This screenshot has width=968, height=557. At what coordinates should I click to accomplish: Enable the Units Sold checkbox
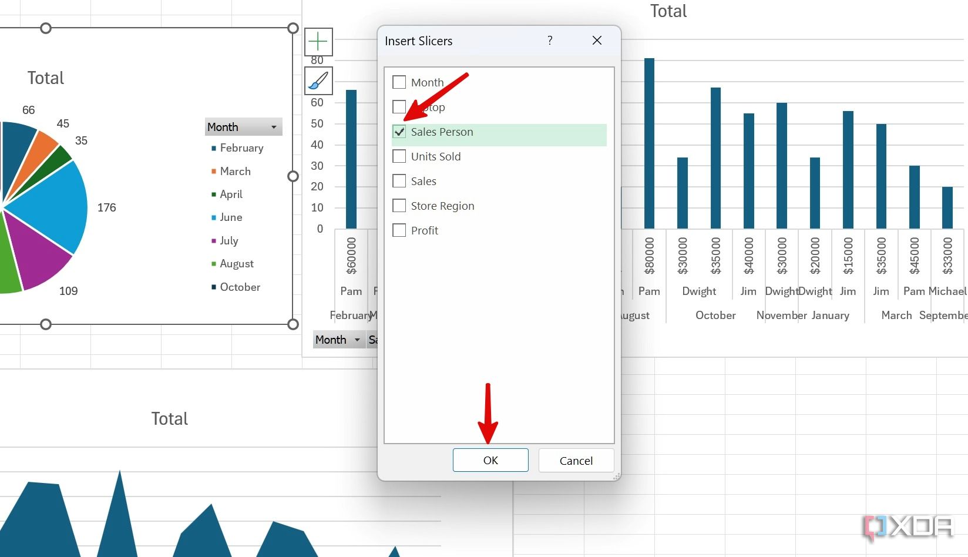point(399,156)
